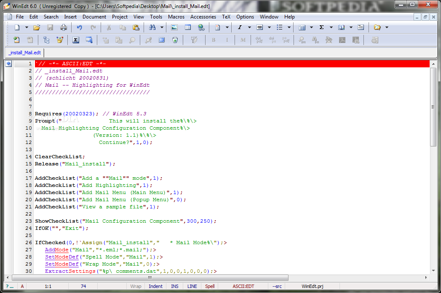
Task: Open the Insert menu
Action: [70, 17]
